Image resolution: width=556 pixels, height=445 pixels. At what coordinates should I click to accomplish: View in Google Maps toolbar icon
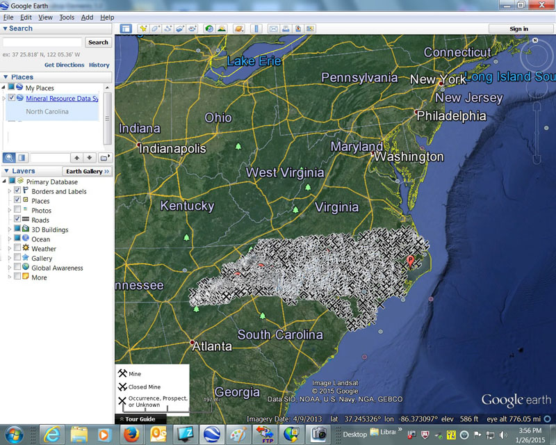click(x=310, y=29)
